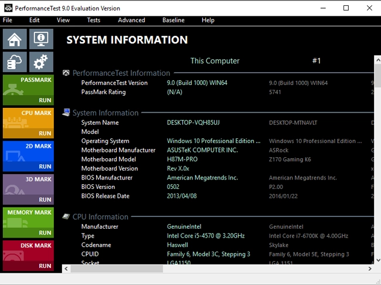Select the CPU MARK tile
Viewport: 381px width, 285px height.
(x=28, y=123)
